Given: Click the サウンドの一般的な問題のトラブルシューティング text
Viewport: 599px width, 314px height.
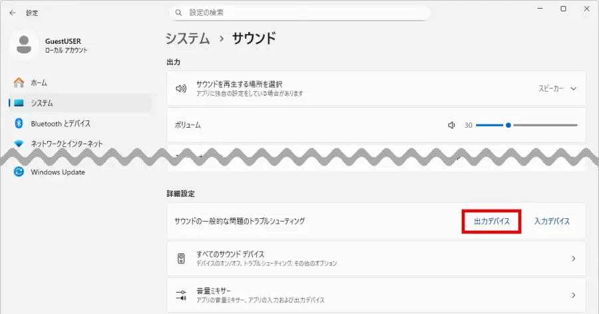Looking at the screenshot, I should click(x=240, y=221).
